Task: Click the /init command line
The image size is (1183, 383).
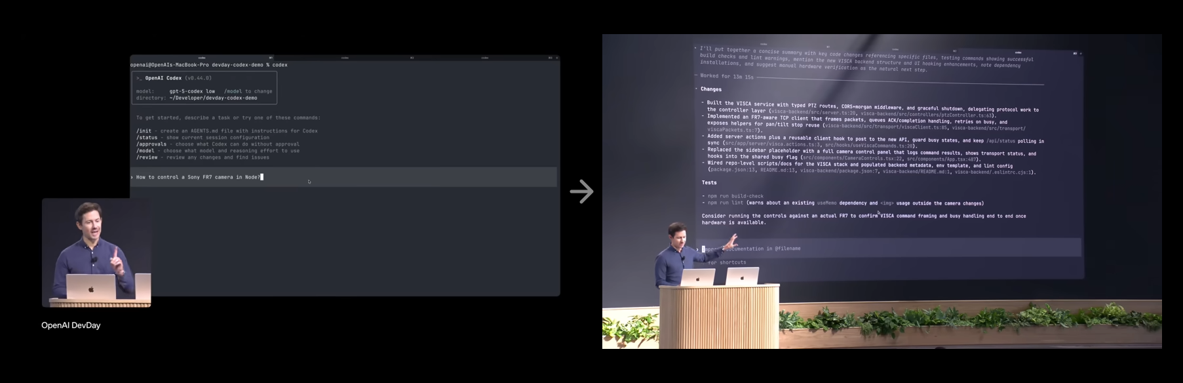Action: (x=227, y=131)
